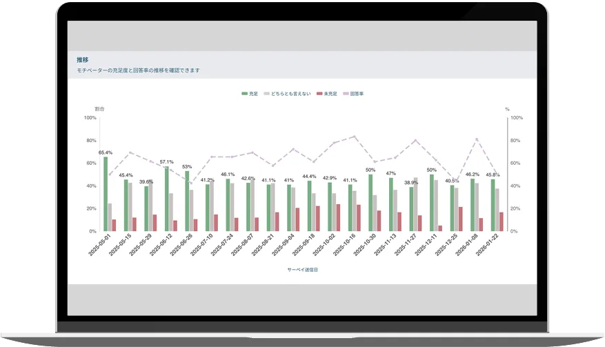The image size is (605, 347).
Task: Click the サーベイ送信日 axis title
Action: [x=302, y=270]
